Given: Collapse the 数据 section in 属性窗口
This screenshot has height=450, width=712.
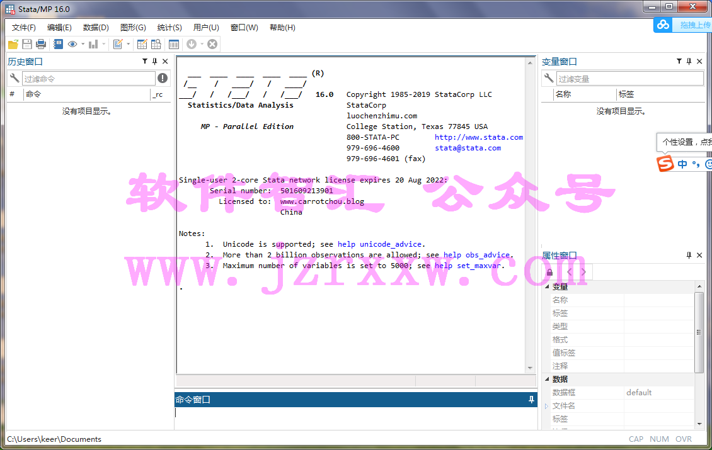Looking at the screenshot, I should [547, 380].
